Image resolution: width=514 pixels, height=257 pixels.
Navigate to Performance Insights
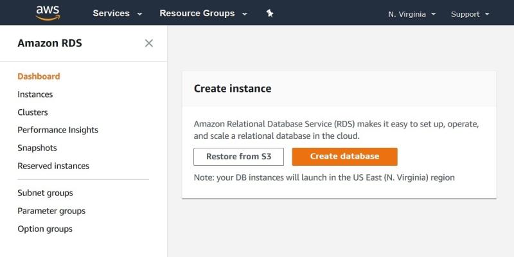click(x=58, y=130)
